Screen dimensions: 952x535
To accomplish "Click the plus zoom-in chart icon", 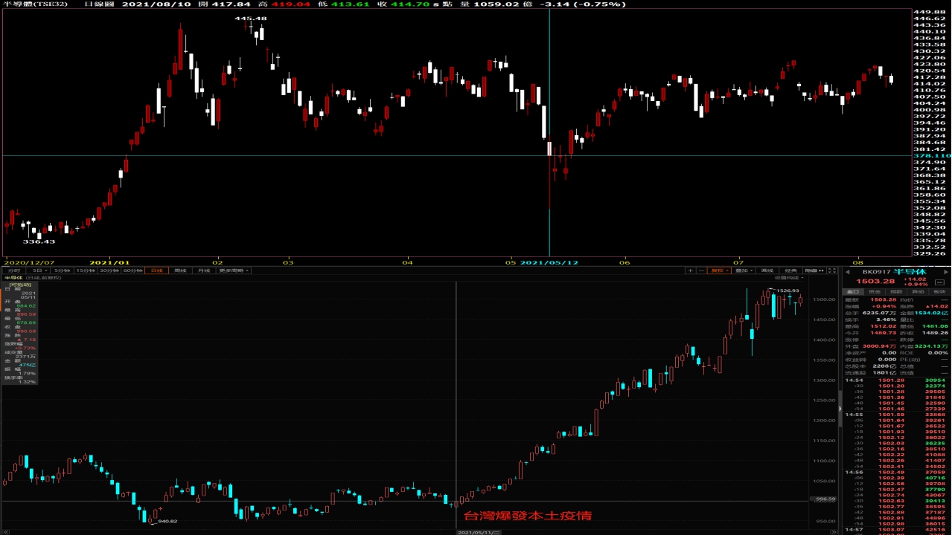I will 691,270.
